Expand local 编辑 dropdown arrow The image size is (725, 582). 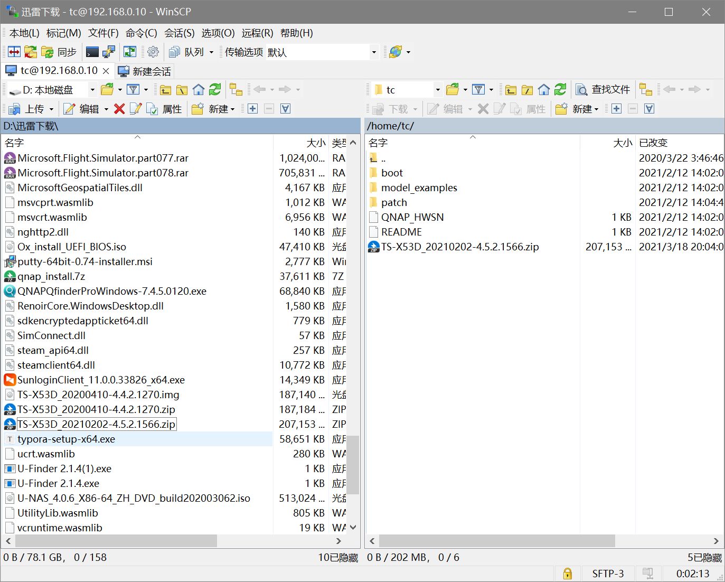click(106, 109)
